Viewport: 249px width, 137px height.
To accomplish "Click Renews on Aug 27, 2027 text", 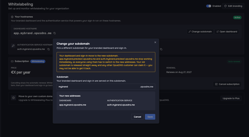I will coord(179,72).
